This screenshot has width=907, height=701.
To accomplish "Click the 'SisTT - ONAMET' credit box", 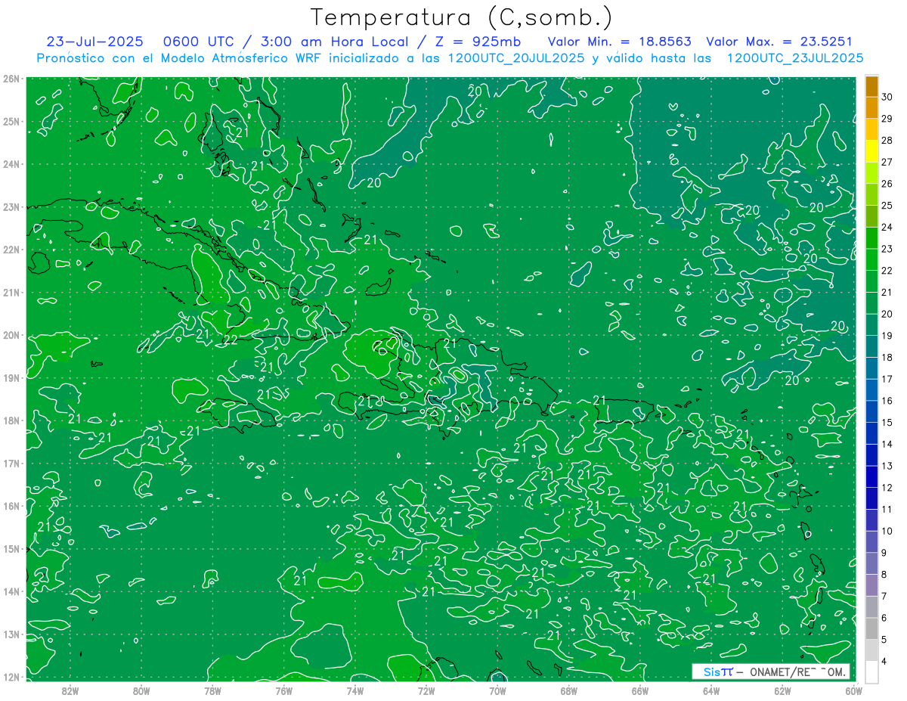I will pos(770,672).
